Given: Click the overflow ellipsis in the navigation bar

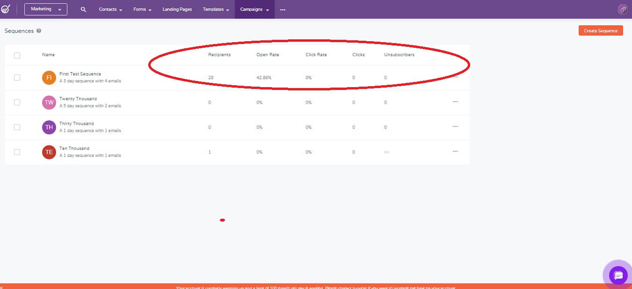Looking at the screenshot, I should point(283,9).
